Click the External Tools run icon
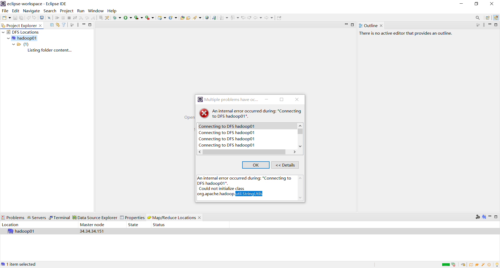The image size is (500, 268). [147, 18]
